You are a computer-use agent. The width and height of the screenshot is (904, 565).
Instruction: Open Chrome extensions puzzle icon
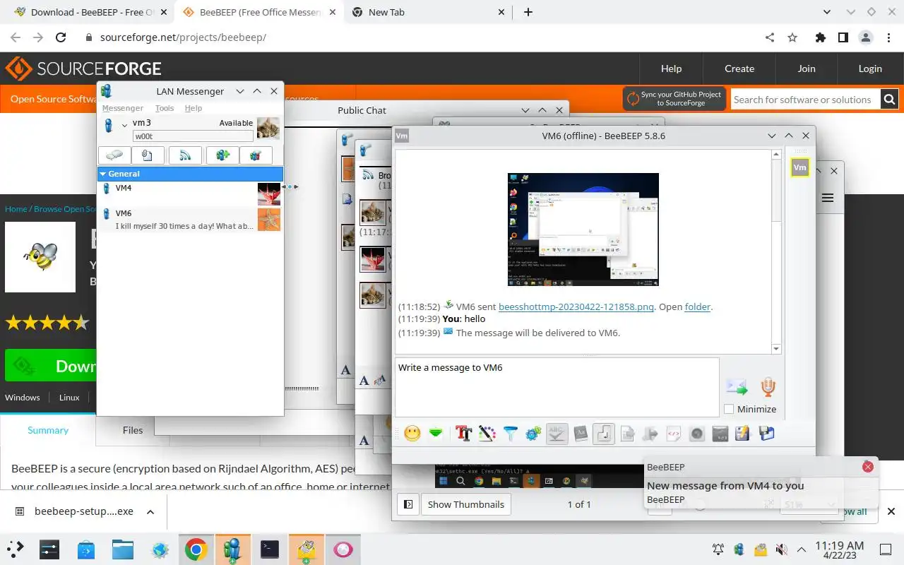point(820,37)
